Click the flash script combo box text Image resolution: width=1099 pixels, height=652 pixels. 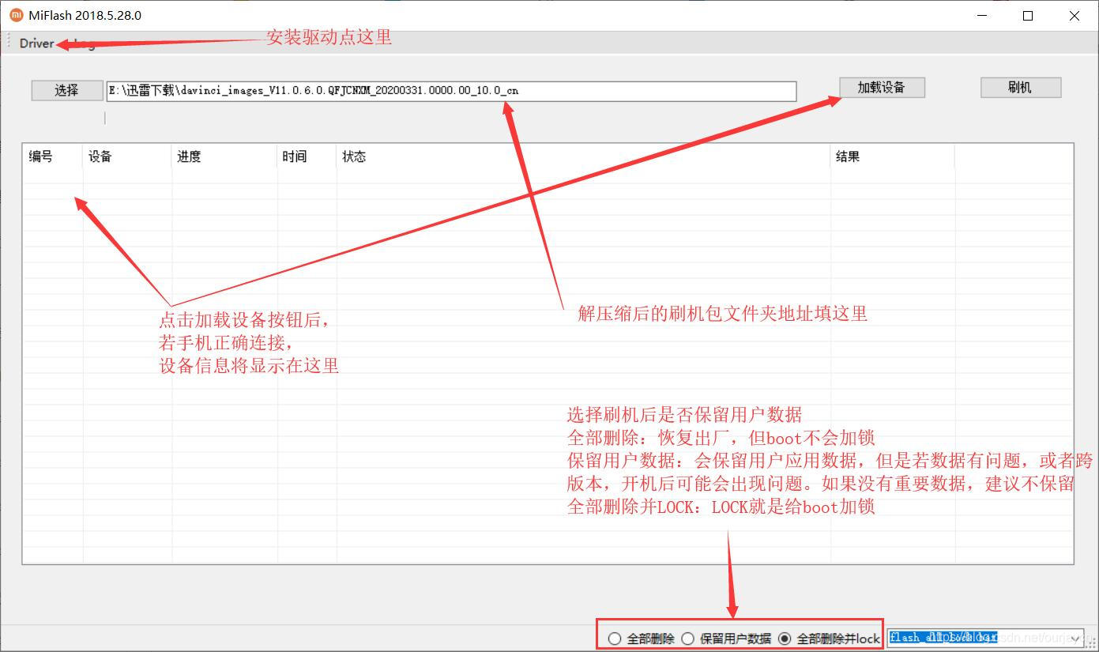(x=977, y=638)
